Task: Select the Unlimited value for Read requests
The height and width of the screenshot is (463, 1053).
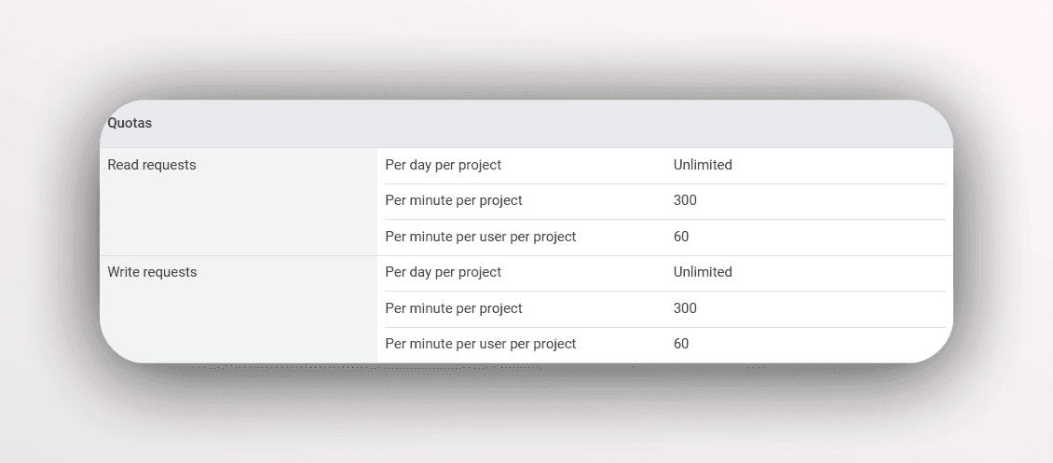Action: 703,165
